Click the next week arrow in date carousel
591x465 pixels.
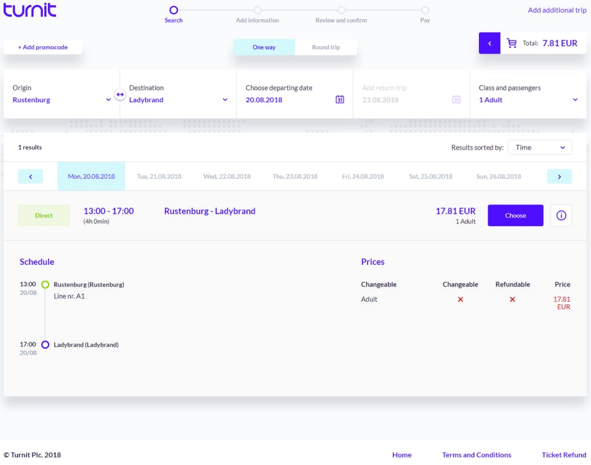pyautogui.click(x=559, y=176)
